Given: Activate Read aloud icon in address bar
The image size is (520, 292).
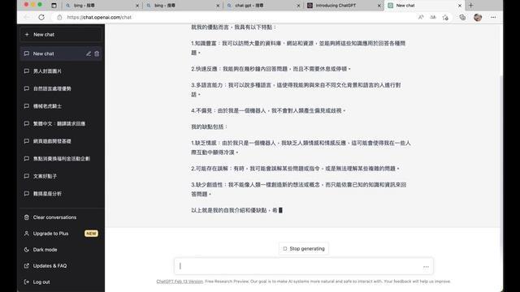Looking at the screenshot, I should click(421, 17).
